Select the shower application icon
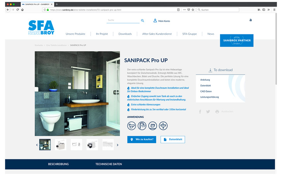This screenshot has width=282, height=176. point(142,125)
